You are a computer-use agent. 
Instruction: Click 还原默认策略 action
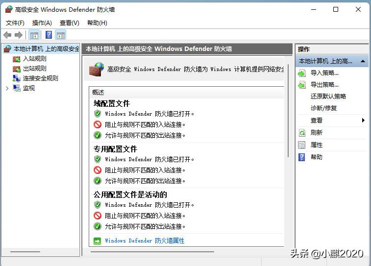[328, 96]
